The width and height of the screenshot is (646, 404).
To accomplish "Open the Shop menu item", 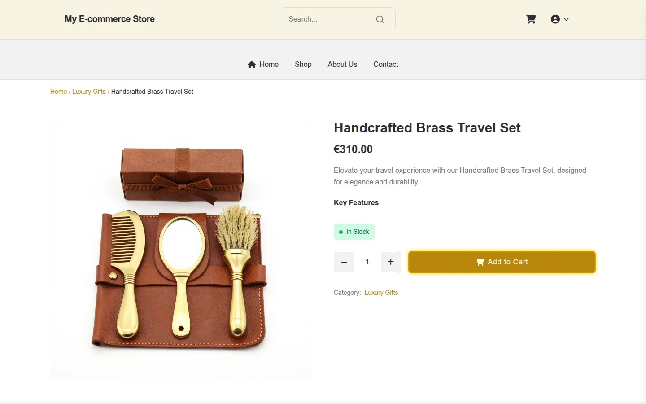I will [303, 65].
